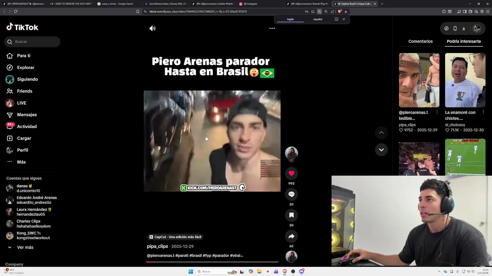This screenshot has height=276, width=492.
Task: Switch to the Podría interesarte tab
Action: (464, 41)
